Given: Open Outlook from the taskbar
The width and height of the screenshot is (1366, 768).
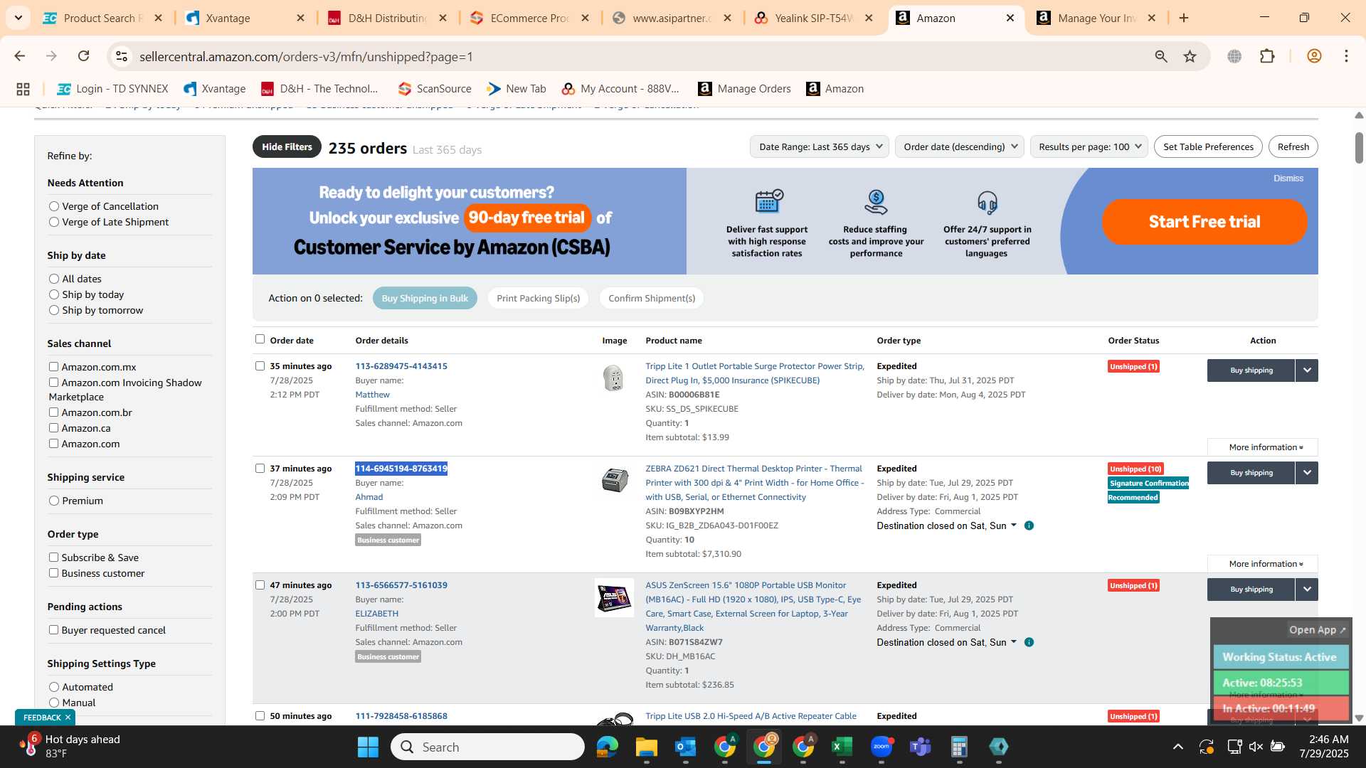Looking at the screenshot, I should pyautogui.click(x=685, y=747).
